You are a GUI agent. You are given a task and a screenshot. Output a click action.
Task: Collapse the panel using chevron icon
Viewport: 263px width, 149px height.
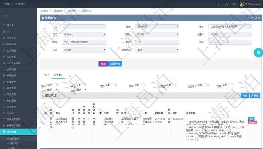click(249, 18)
